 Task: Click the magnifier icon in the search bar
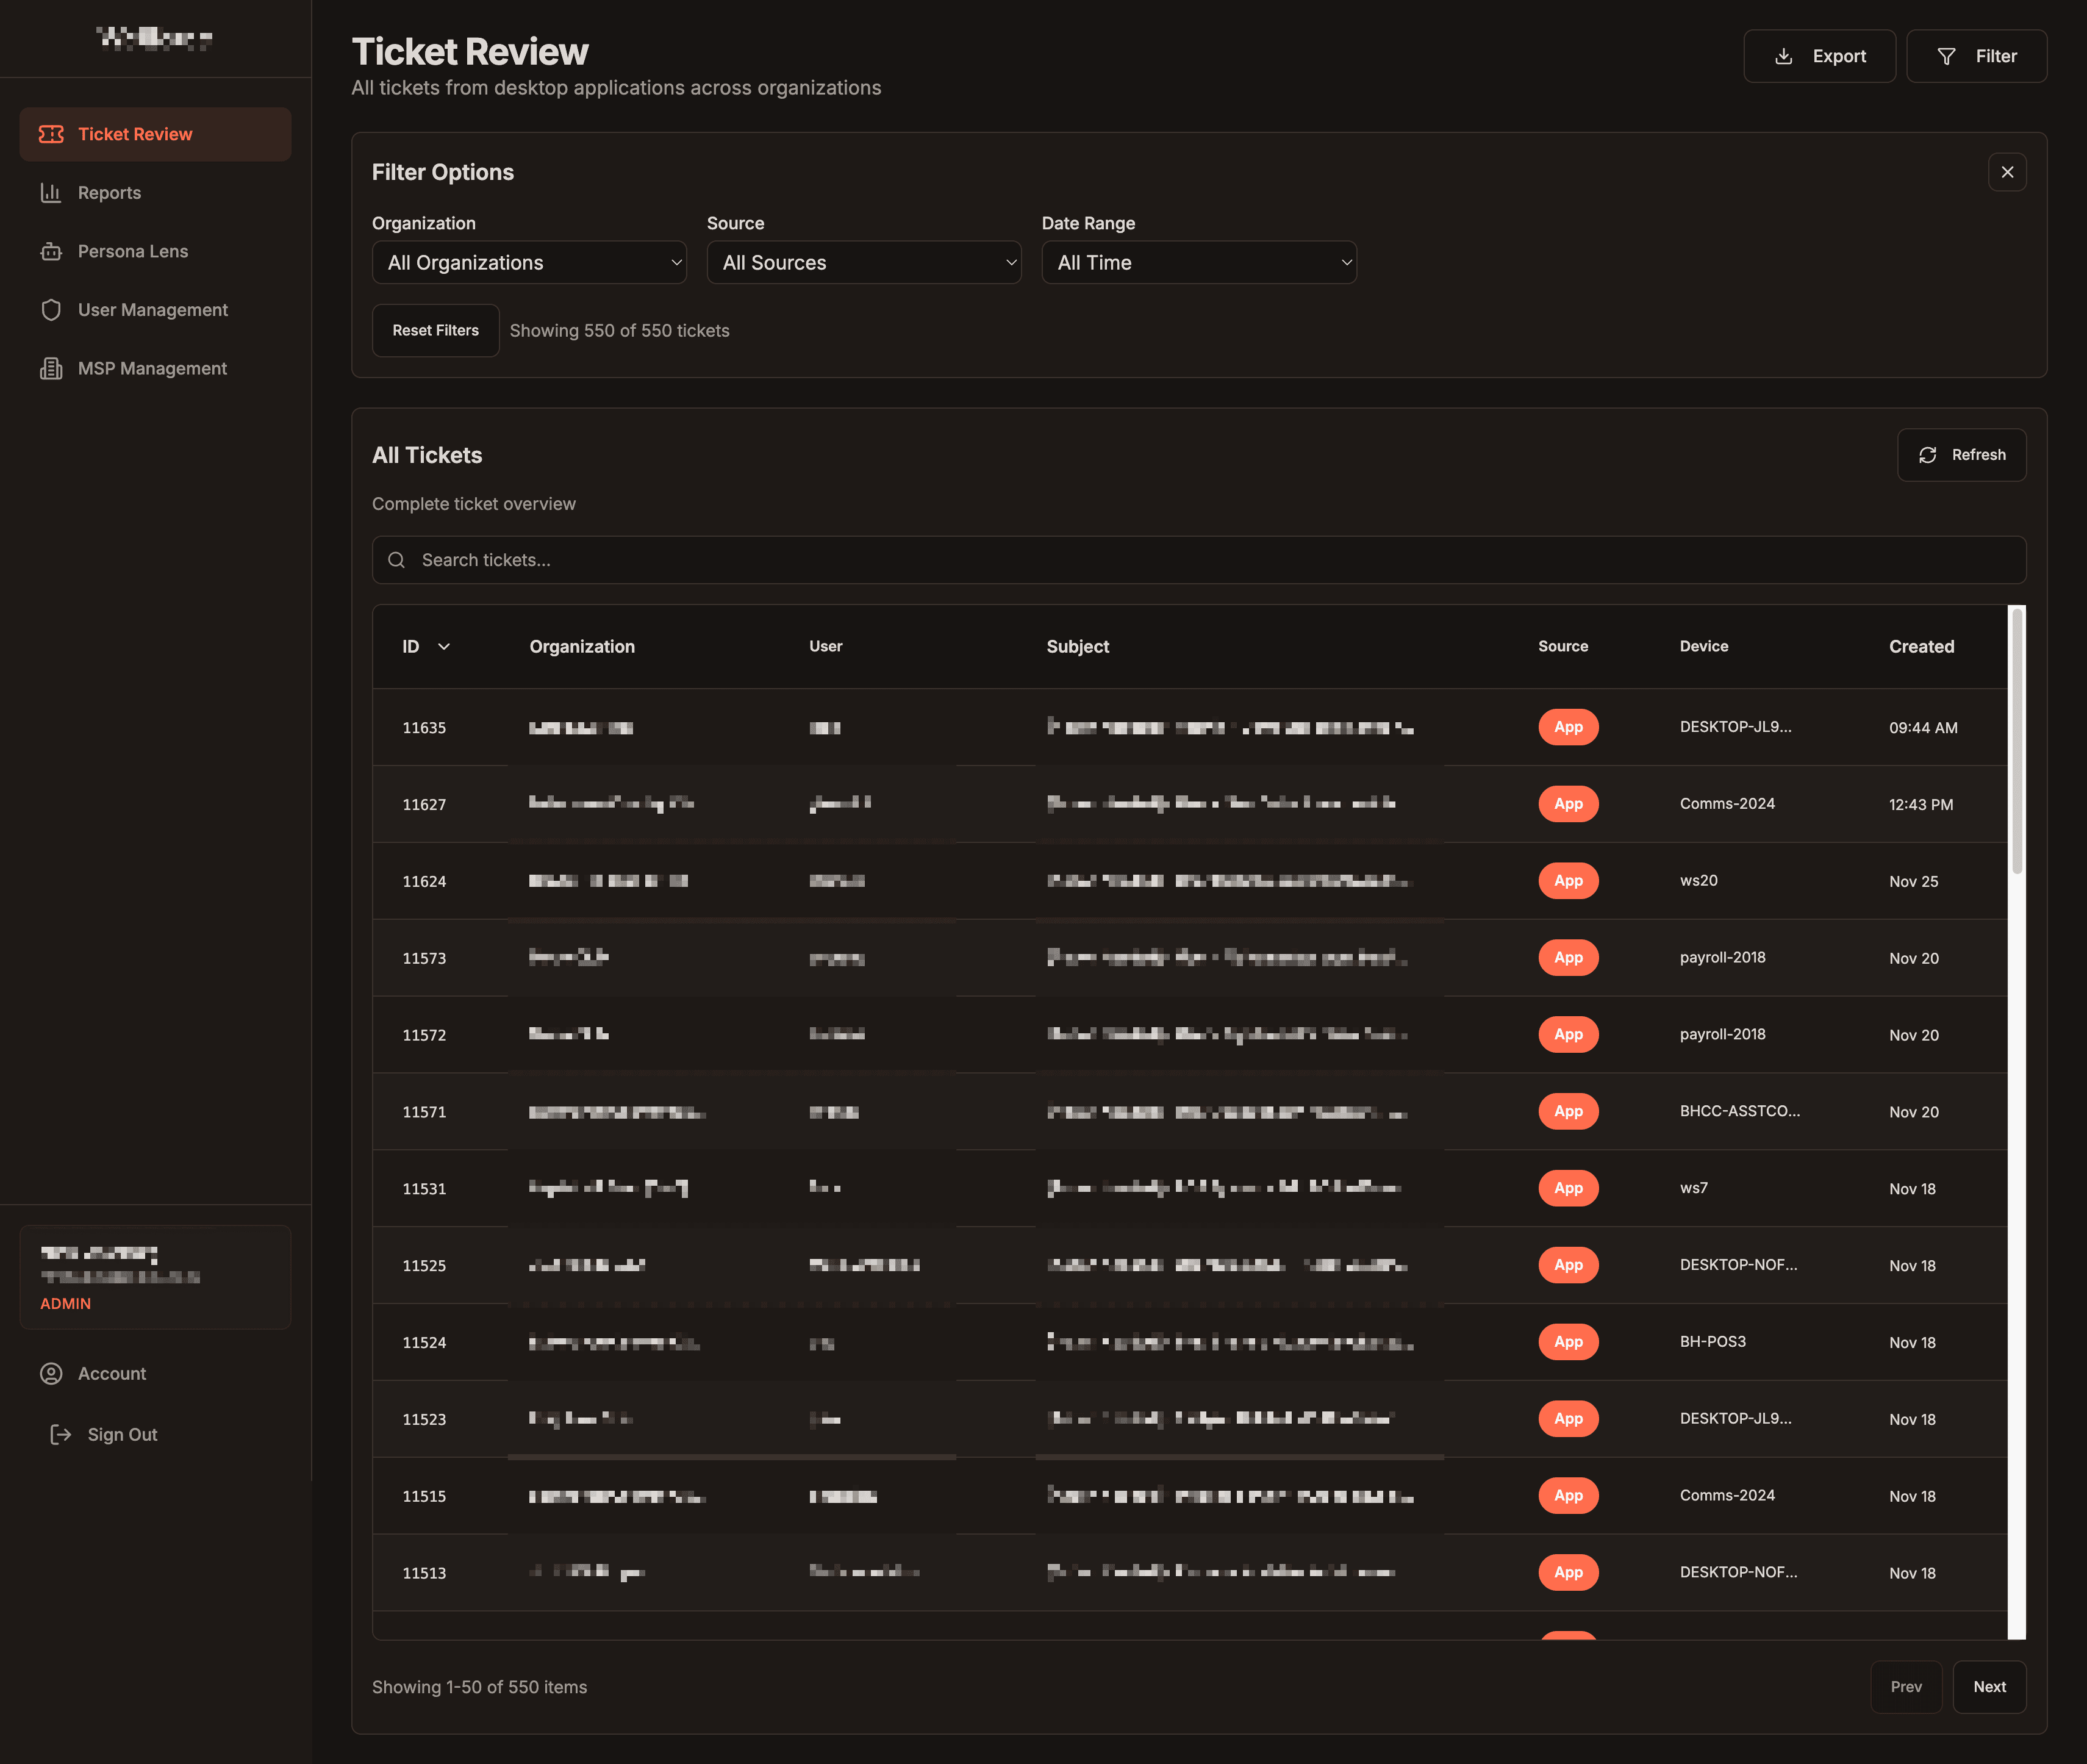click(397, 560)
